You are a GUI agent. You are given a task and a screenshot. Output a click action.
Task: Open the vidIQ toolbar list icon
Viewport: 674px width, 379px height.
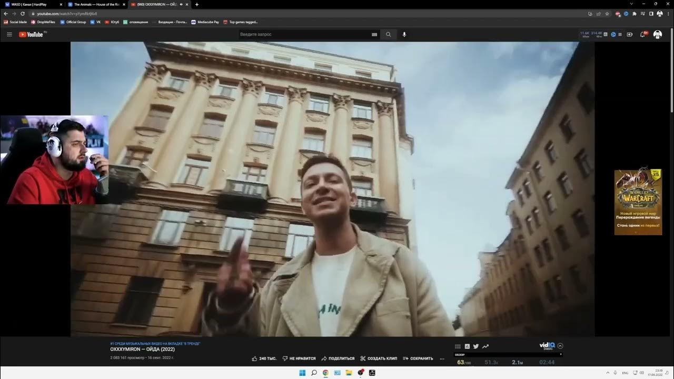point(621,34)
